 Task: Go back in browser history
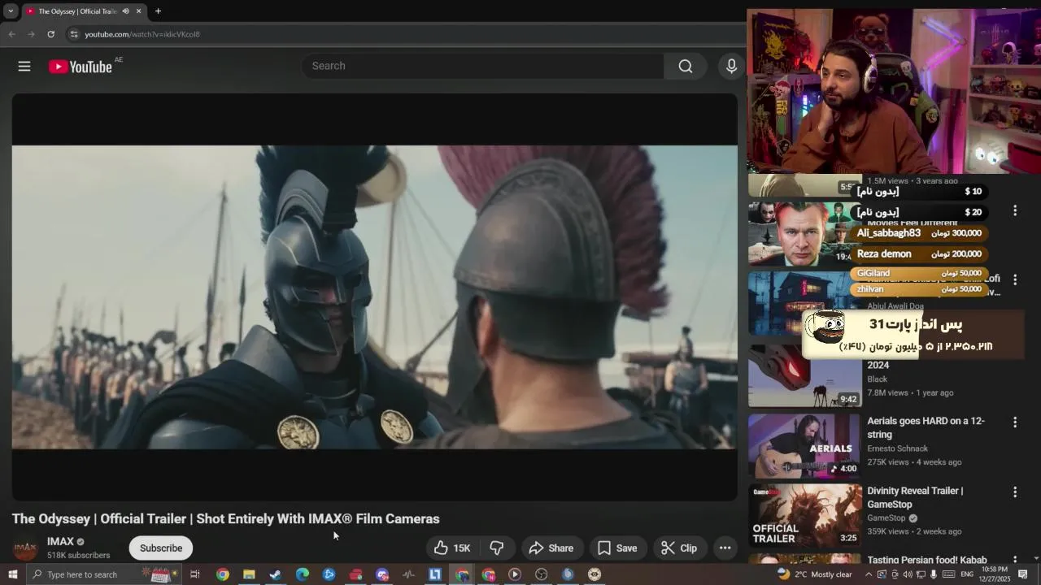point(11,34)
